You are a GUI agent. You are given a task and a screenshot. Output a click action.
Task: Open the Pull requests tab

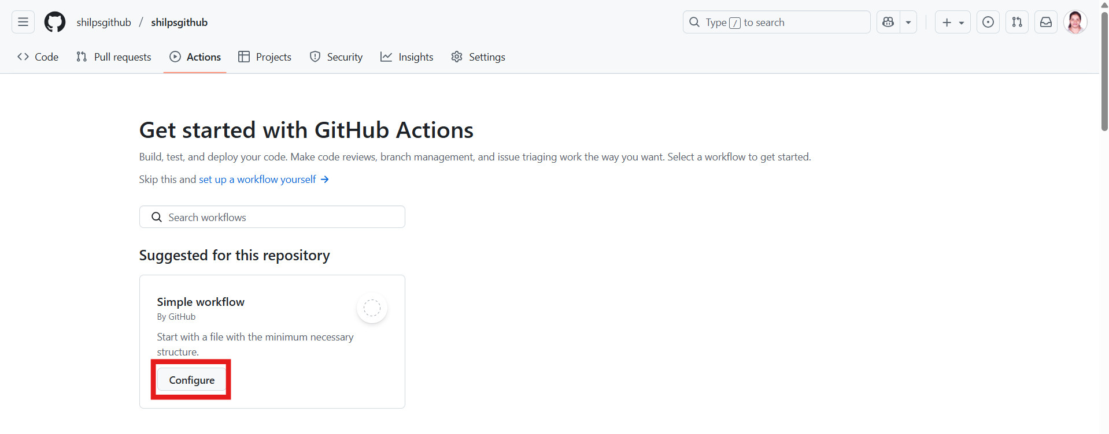point(114,57)
